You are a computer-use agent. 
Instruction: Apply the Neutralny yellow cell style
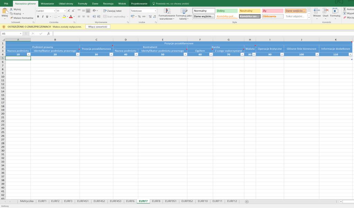[x=250, y=11]
